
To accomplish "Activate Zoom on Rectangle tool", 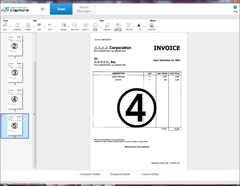I will click(118, 26).
